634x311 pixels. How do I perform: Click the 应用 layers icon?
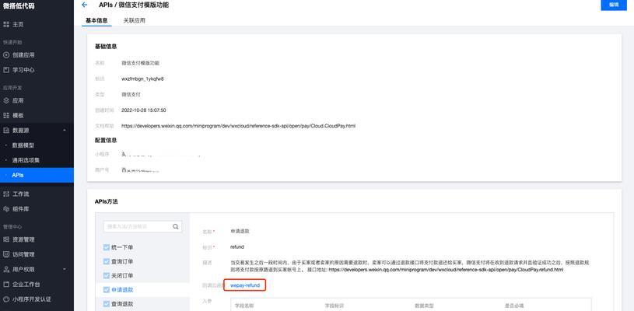point(6,100)
